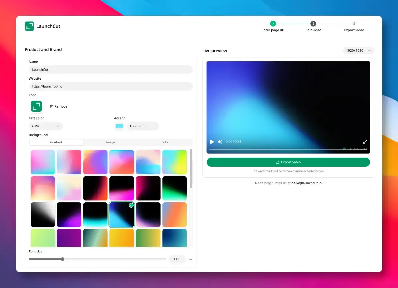Image resolution: width=398 pixels, height=288 pixels.
Task: Open the Text color Auto dropdown
Action: pyautogui.click(x=46, y=126)
